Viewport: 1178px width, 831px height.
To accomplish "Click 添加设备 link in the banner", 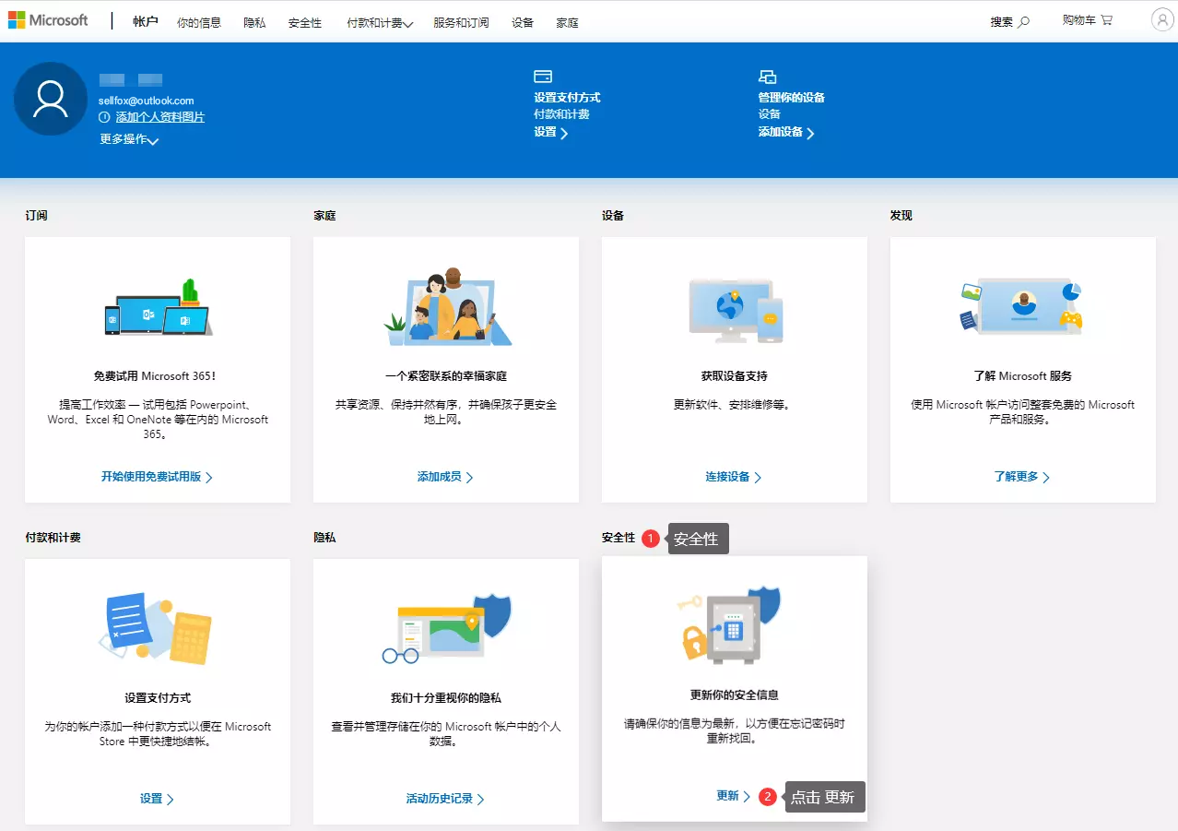I will 786,132.
